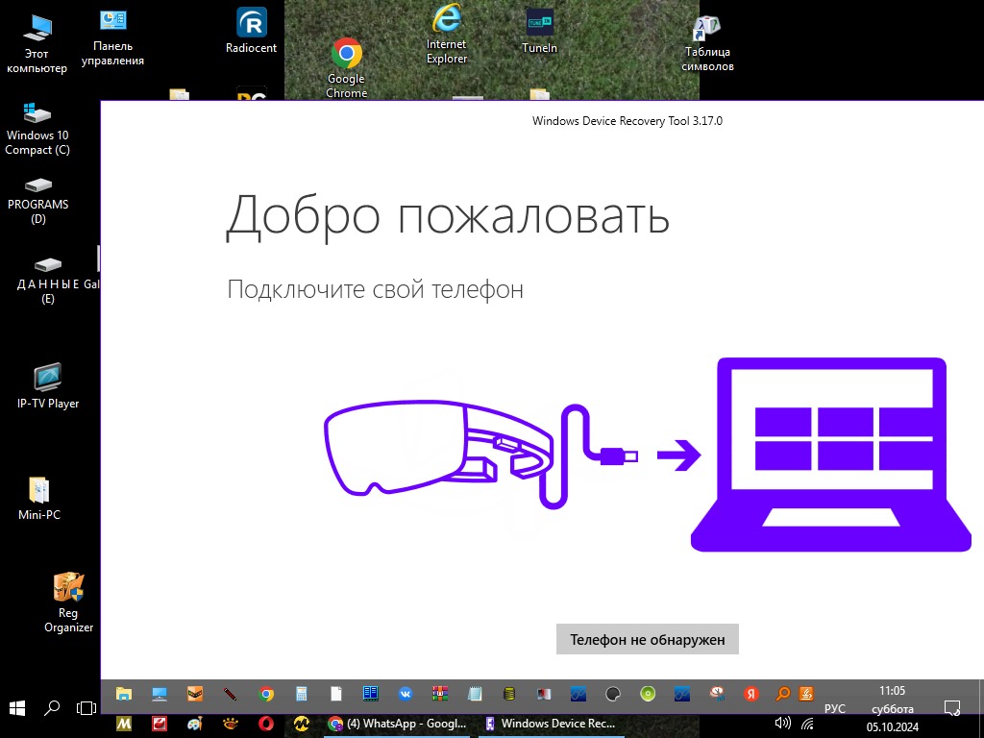This screenshot has height=738, width=984.
Task: Open the Windows Start menu
Action: (x=17, y=708)
